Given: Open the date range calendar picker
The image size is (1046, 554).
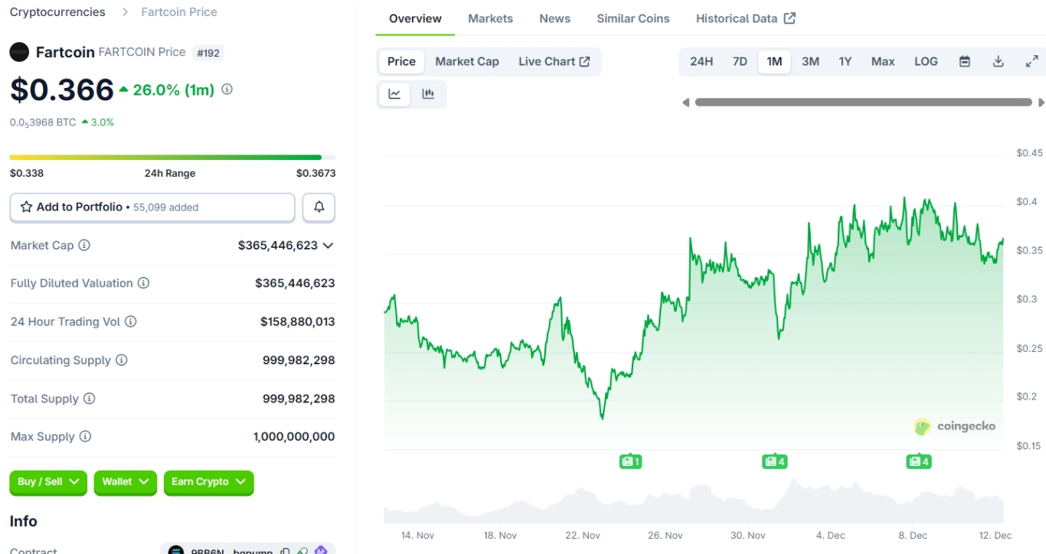Looking at the screenshot, I should point(964,61).
